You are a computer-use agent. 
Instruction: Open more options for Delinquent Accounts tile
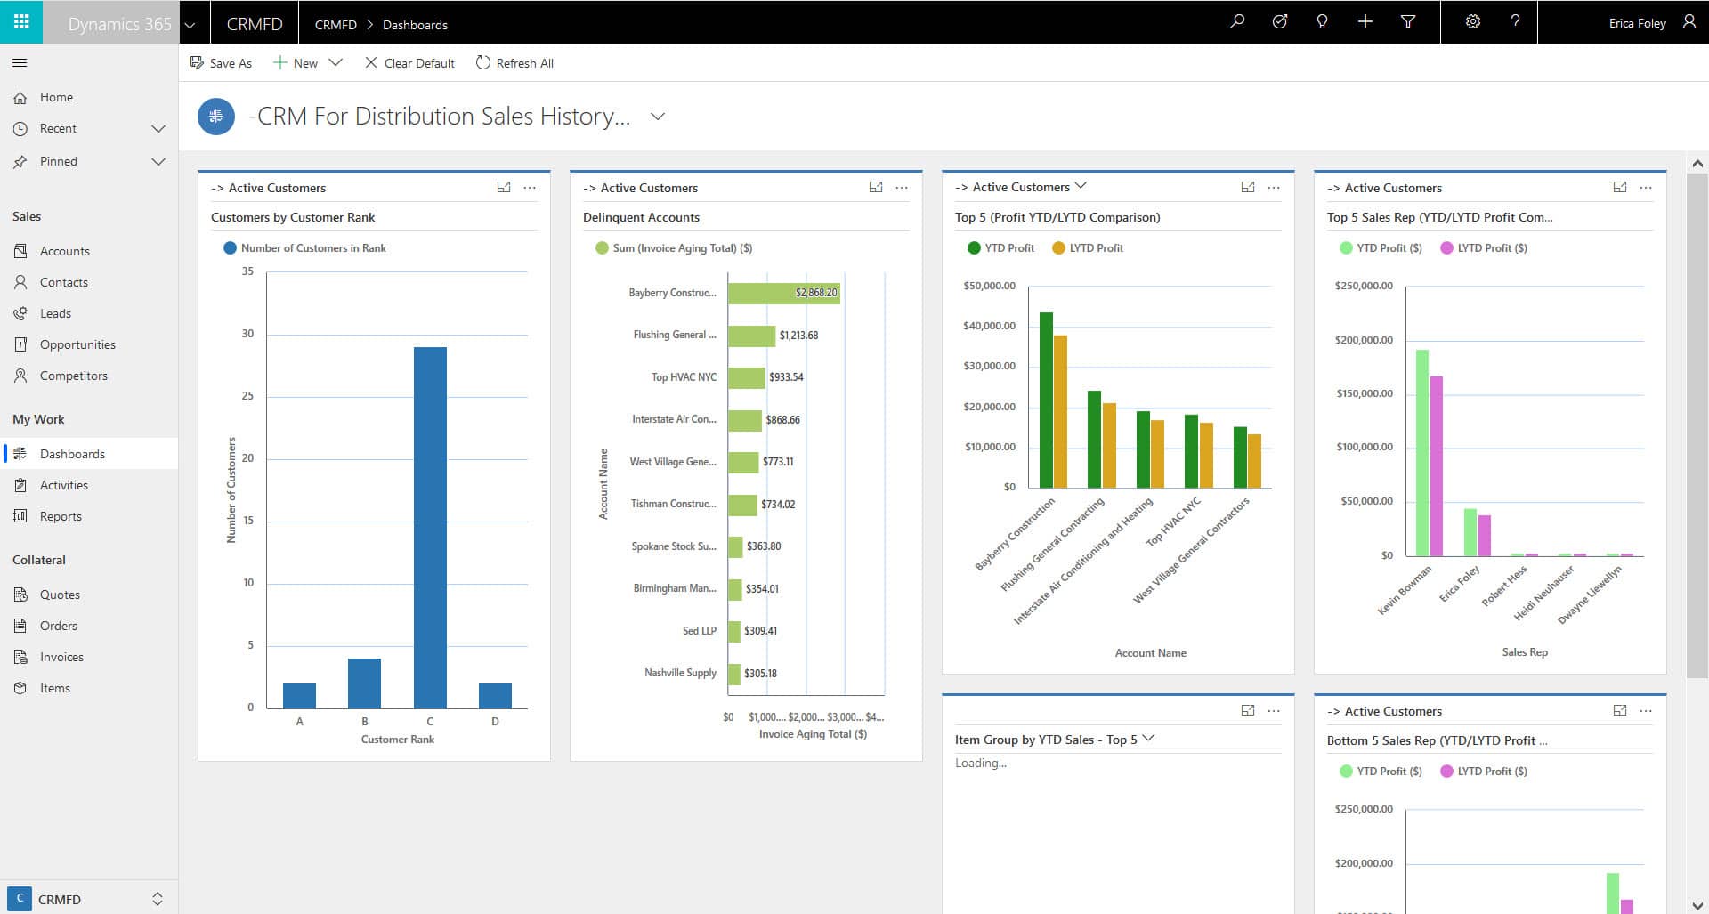902,187
